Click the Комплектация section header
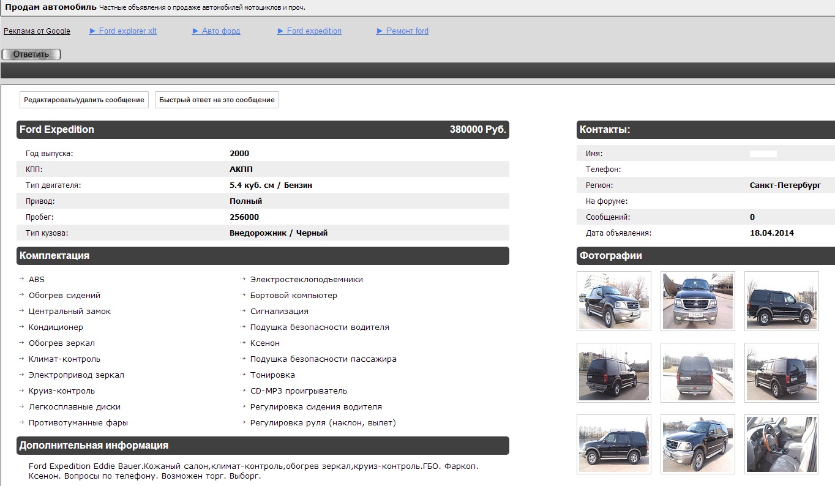835x486 pixels. tap(54, 256)
